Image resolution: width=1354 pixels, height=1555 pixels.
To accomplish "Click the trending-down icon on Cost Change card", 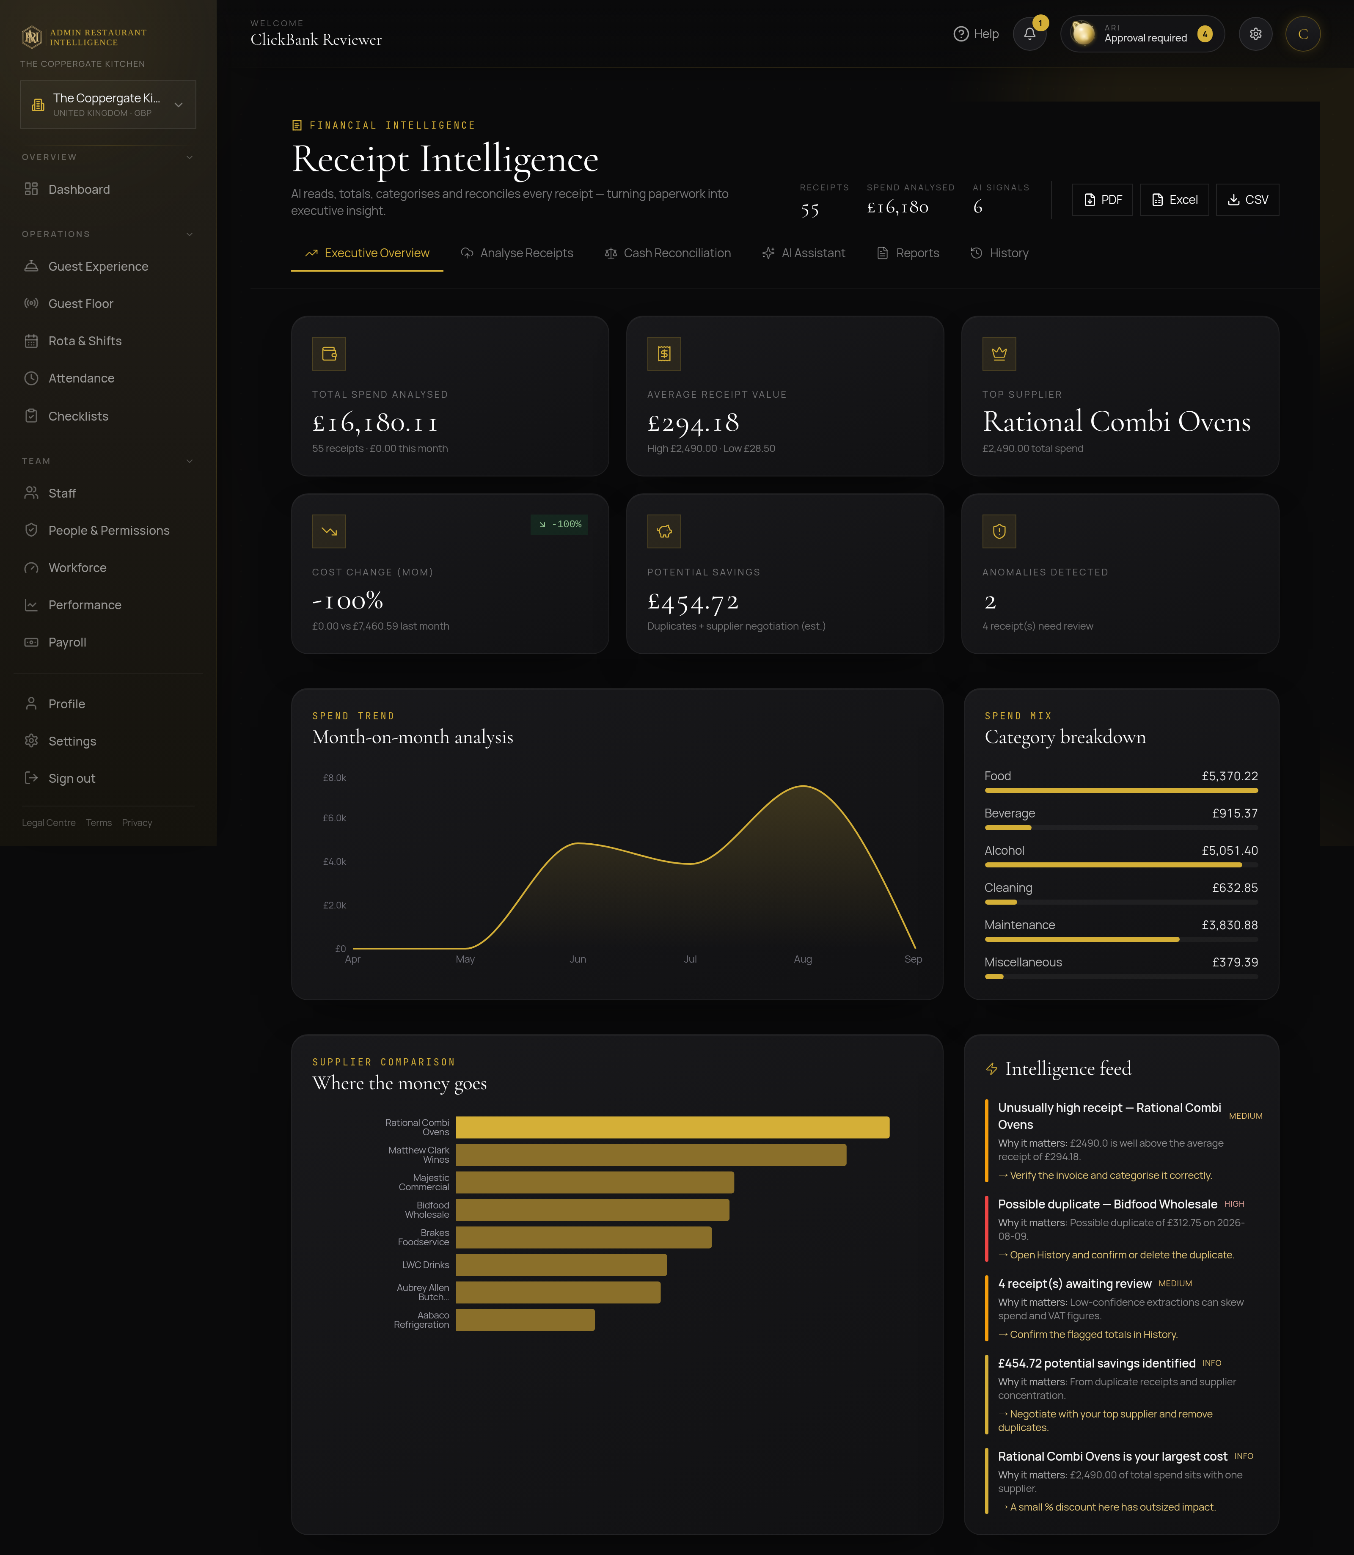I will (329, 531).
